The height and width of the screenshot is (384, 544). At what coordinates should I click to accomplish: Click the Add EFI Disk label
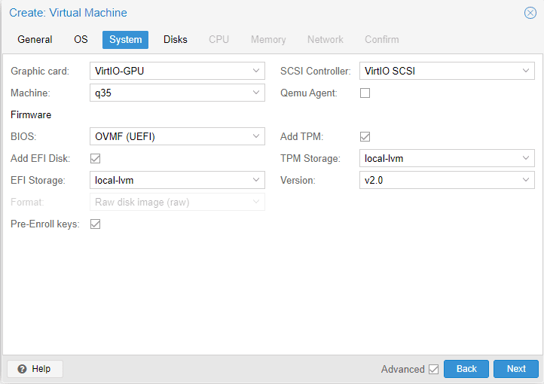(40, 158)
